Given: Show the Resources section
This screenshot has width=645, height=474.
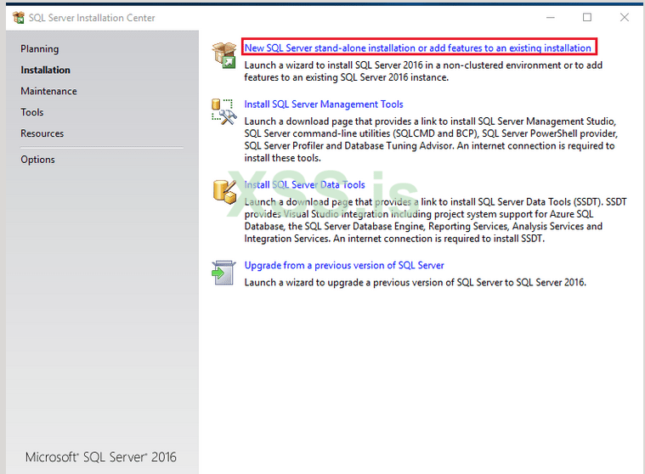Looking at the screenshot, I should click(x=42, y=133).
